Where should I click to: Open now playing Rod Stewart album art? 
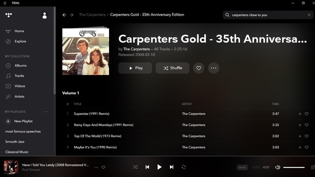(x=11, y=167)
